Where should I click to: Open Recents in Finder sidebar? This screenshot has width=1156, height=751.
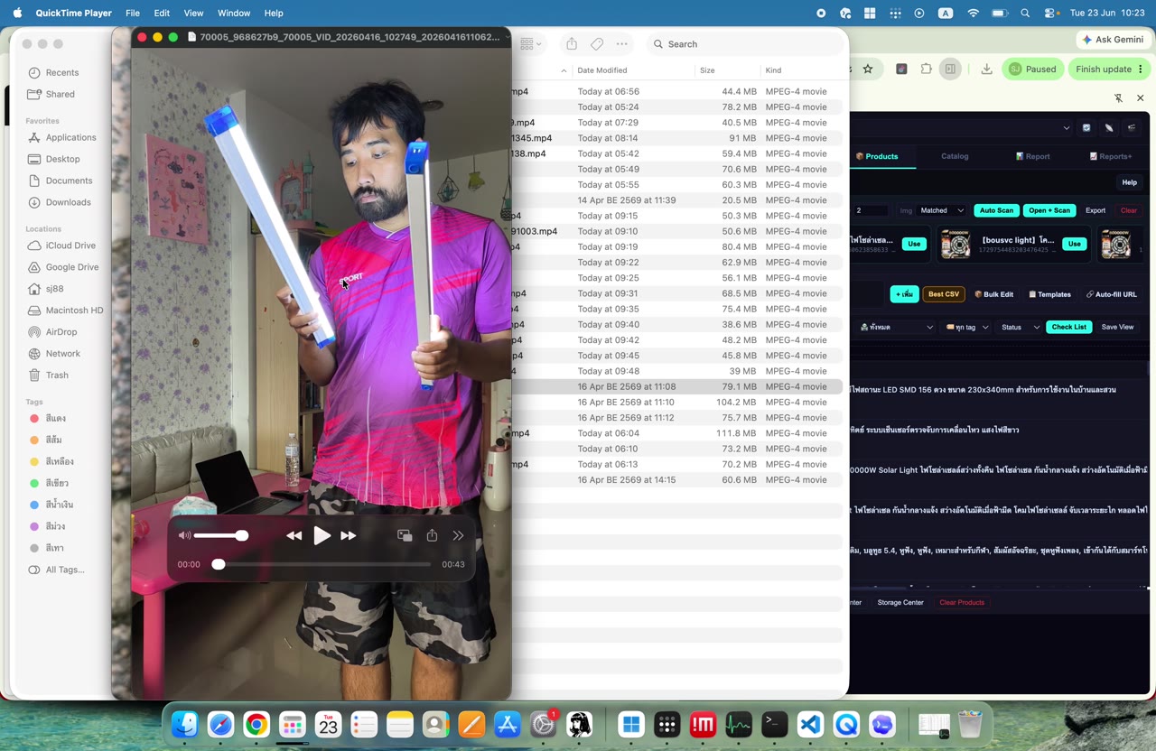(x=62, y=72)
